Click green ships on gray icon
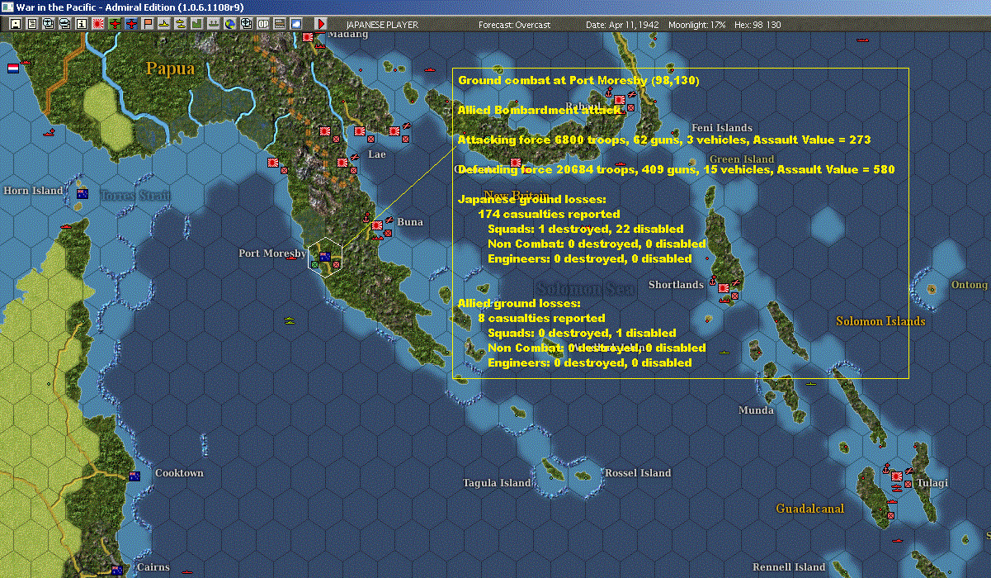This screenshot has height=578, width=991. coord(213,24)
